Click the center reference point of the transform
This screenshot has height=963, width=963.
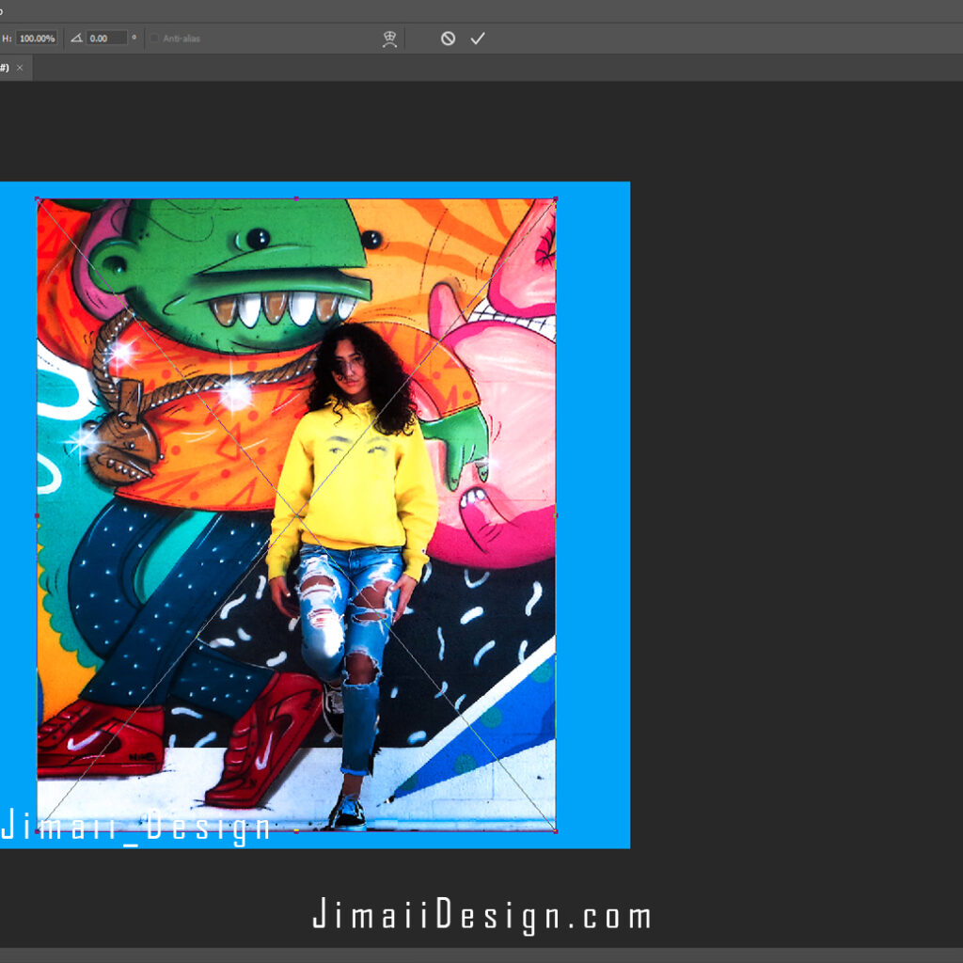[297, 514]
